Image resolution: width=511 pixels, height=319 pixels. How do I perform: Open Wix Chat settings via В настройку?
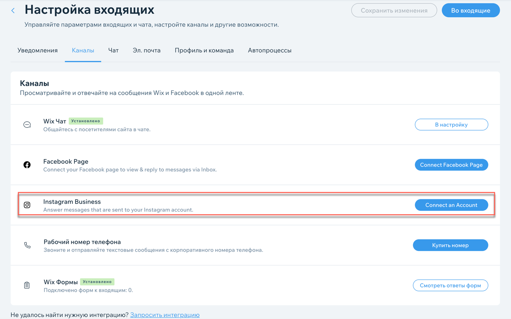pos(451,125)
